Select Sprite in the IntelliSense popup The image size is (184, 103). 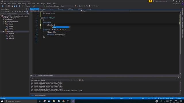tap(61, 27)
